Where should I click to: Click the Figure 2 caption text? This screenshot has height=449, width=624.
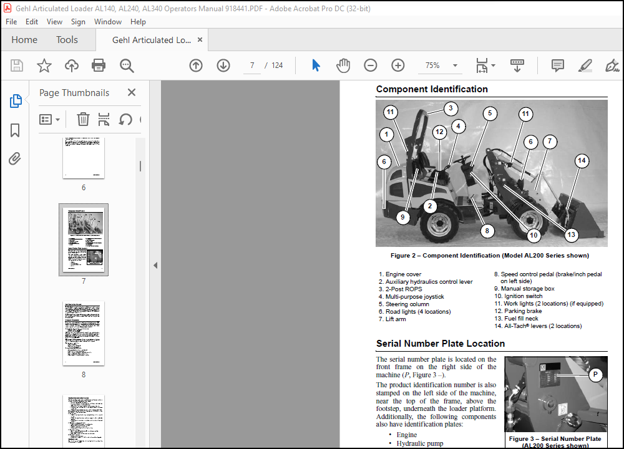coord(489,256)
